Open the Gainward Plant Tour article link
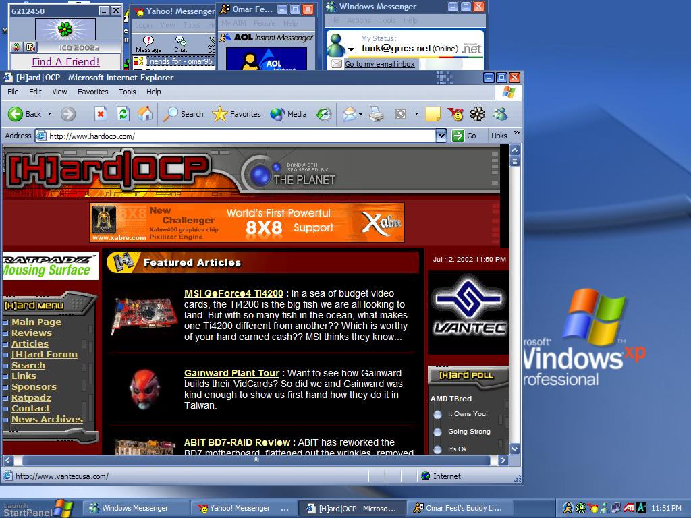Screen dimensions: 691x518 click(x=232, y=373)
